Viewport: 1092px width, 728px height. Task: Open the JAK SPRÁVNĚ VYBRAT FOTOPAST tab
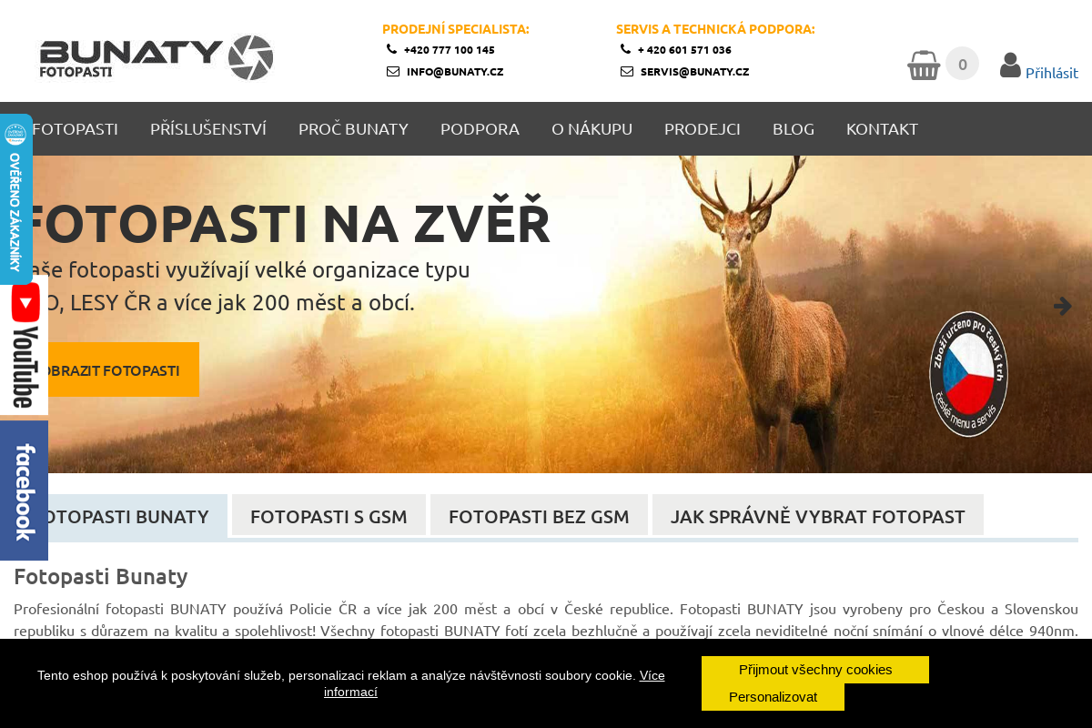coord(817,515)
